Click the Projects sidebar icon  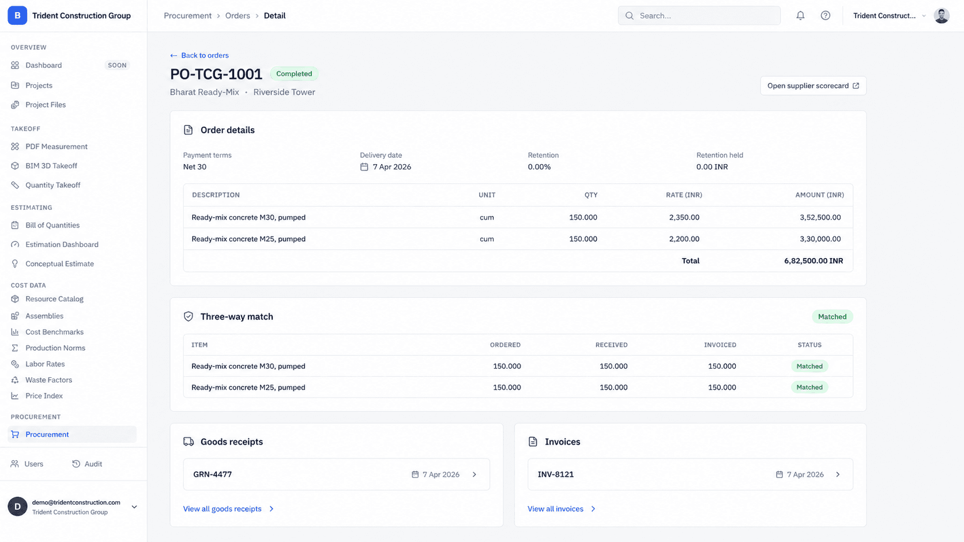pos(15,85)
